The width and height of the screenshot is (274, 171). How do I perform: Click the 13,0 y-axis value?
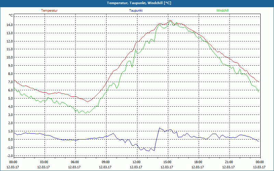pyautogui.click(x=10, y=33)
